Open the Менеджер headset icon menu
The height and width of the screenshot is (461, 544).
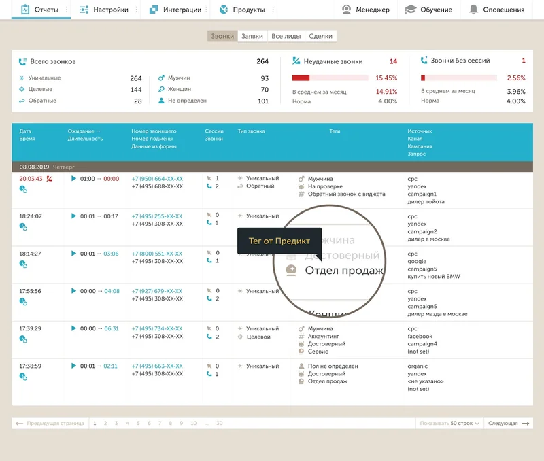(346, 10)
